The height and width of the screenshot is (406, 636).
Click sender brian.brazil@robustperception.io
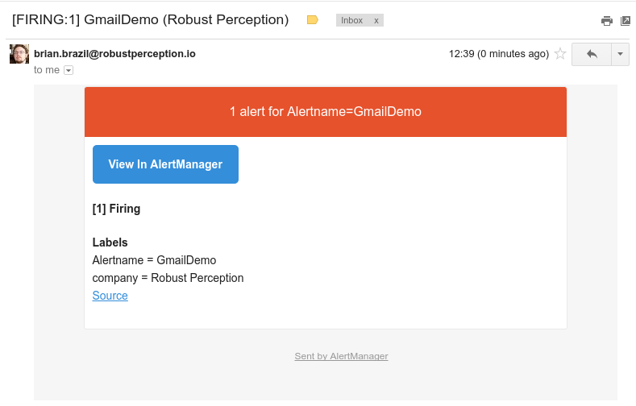point(114,54)
